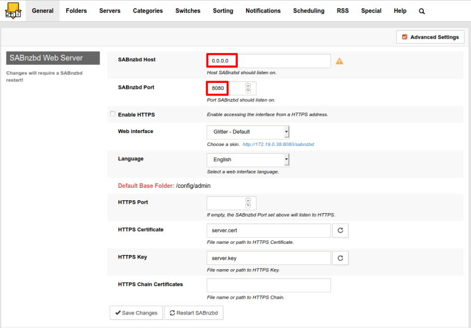Viewport: 471px width, 328px height.
Task: Click the 'Choose a skin.' hint text
Action: (223, 144)
